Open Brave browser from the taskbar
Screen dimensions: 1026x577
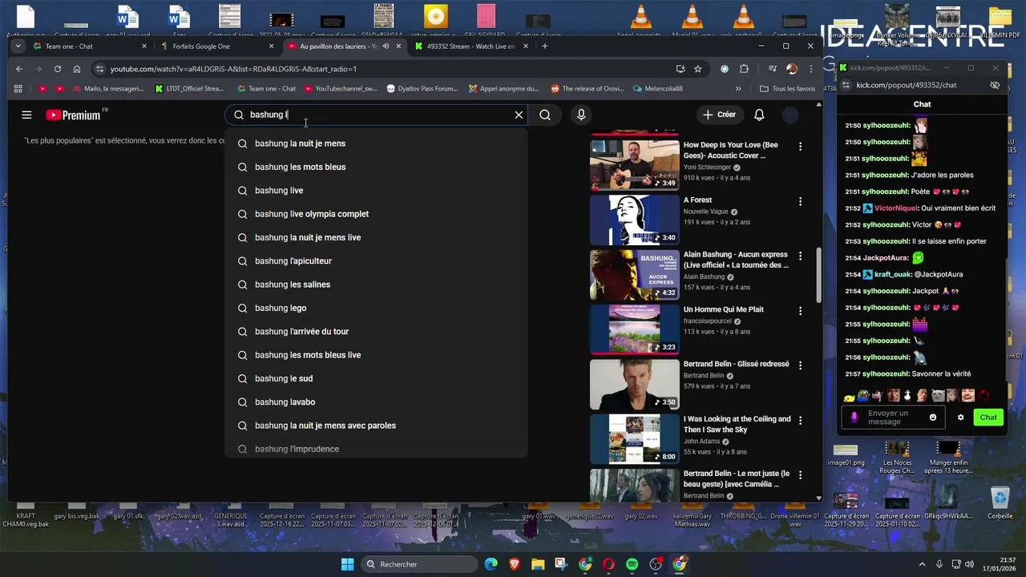(x=514, y=564)
